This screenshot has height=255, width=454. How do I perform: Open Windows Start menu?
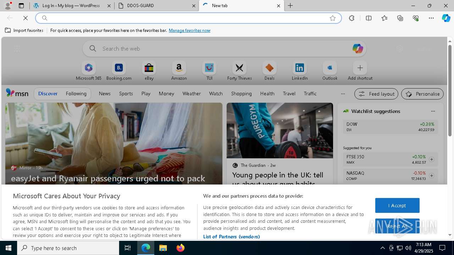pyautogui.click(x=9, y=248)
